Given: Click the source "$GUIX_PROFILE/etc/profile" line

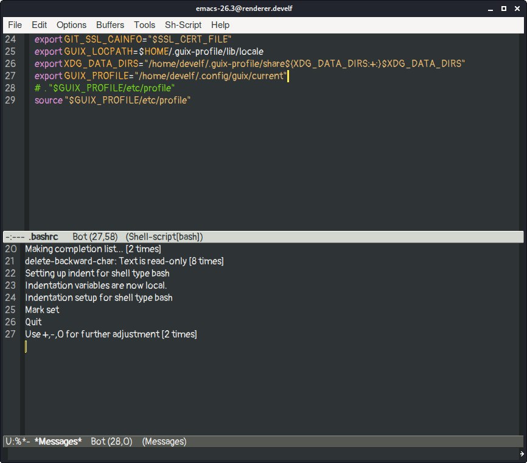Looking at the screenshot, I should coord(112,100).
